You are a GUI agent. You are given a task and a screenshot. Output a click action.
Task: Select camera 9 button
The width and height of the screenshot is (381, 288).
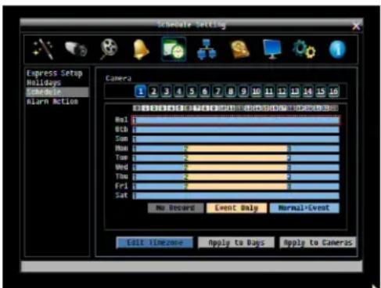point(243,92)
